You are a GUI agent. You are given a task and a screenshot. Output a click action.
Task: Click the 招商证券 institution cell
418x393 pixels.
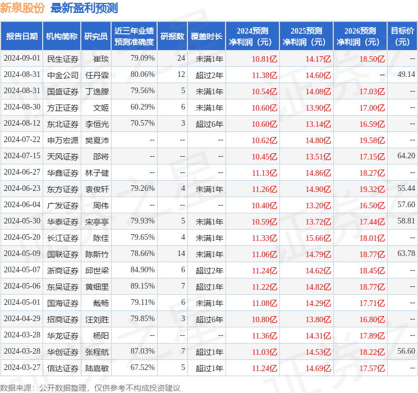click(x=63, y=319)
